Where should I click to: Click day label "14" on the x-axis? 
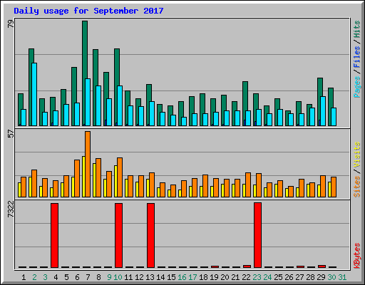[160, 277]
